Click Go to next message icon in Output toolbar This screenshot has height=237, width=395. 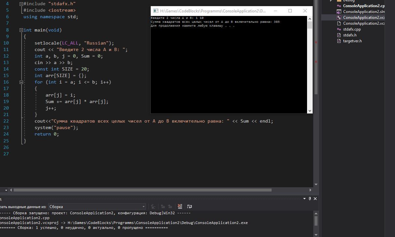(x=170, y=206)
